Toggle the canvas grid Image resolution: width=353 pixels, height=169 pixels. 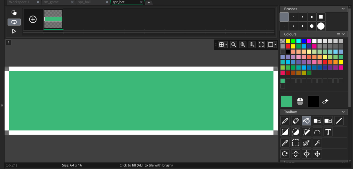pos(222,45)
